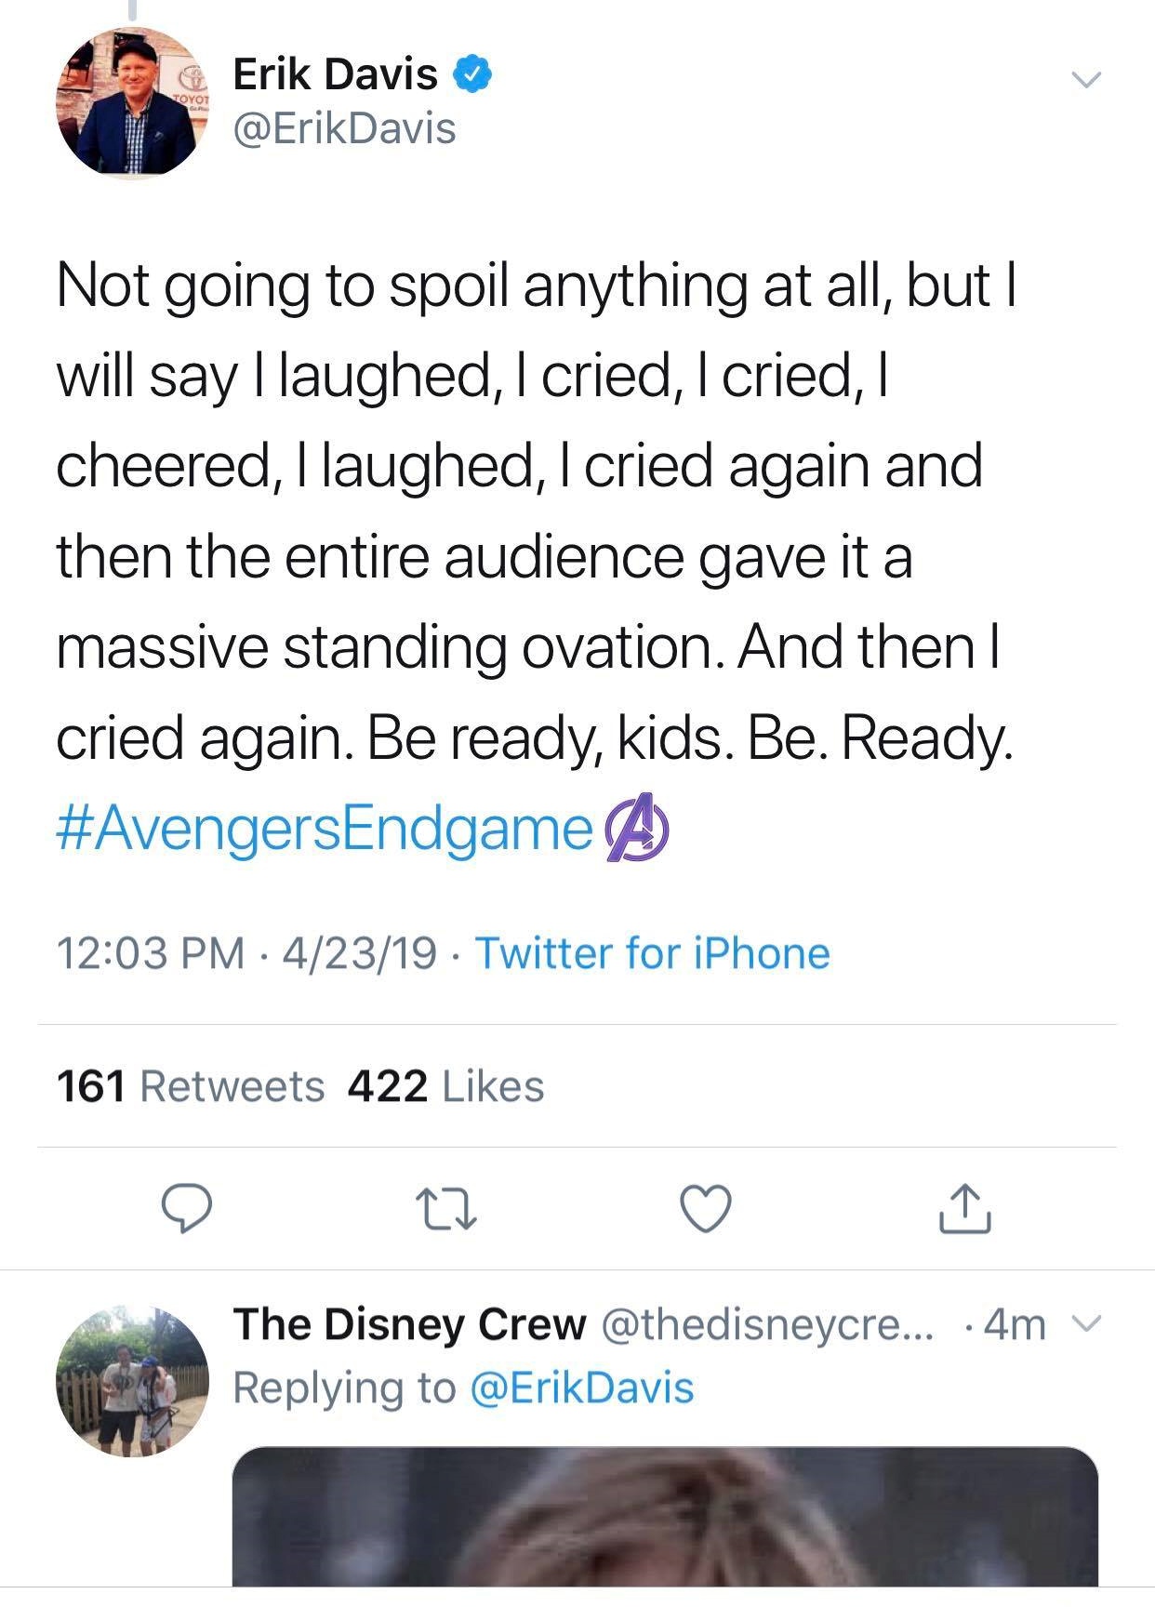Image resolution: width=1155 pixels, height=1607 pixels.
Task: Click The Disney Crew display name
Action: point(409,1324)
